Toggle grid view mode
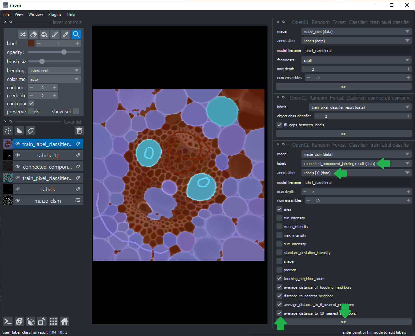415x336 pixels. pyautogui.click(x=53, y=321)
